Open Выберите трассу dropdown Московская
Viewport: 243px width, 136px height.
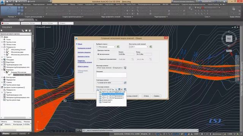pyautogui.click(x=106, y=47)
